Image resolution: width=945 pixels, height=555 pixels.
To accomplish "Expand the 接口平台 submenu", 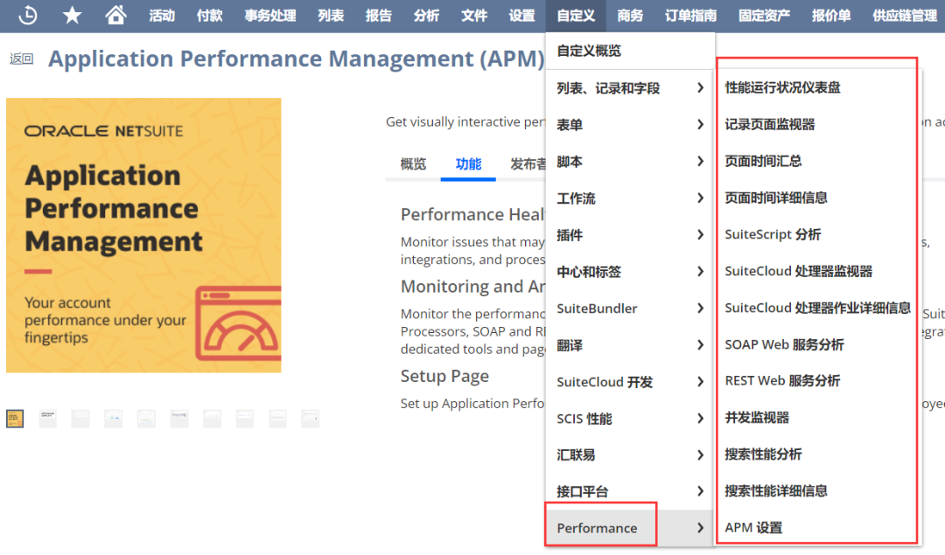I will click(x=630, y=492).
